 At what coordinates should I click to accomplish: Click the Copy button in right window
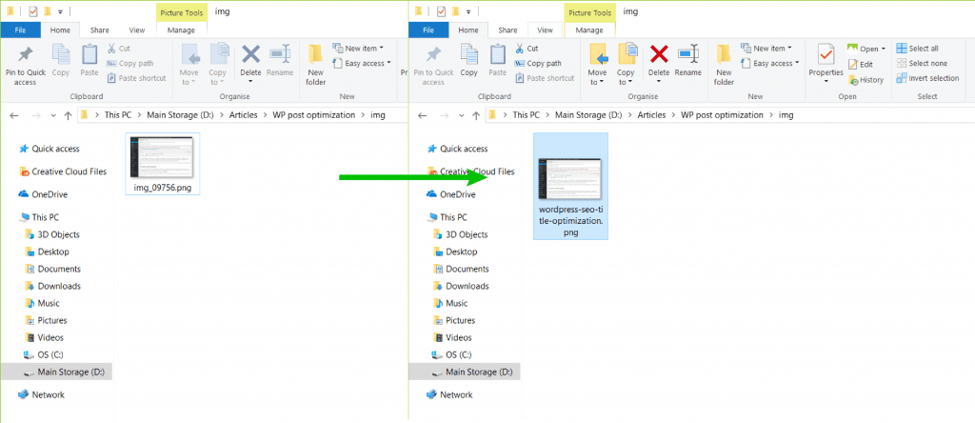tap(468, 62)
